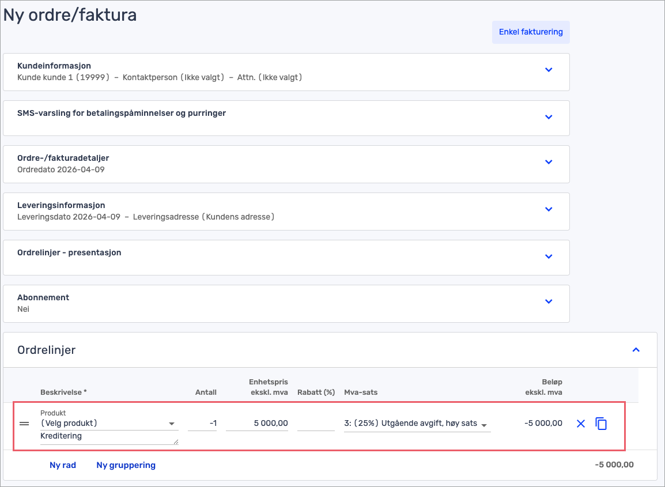Screen dimensions: 665x487
Task: Delete the Kreditering order line
Action: coord(580,424)
